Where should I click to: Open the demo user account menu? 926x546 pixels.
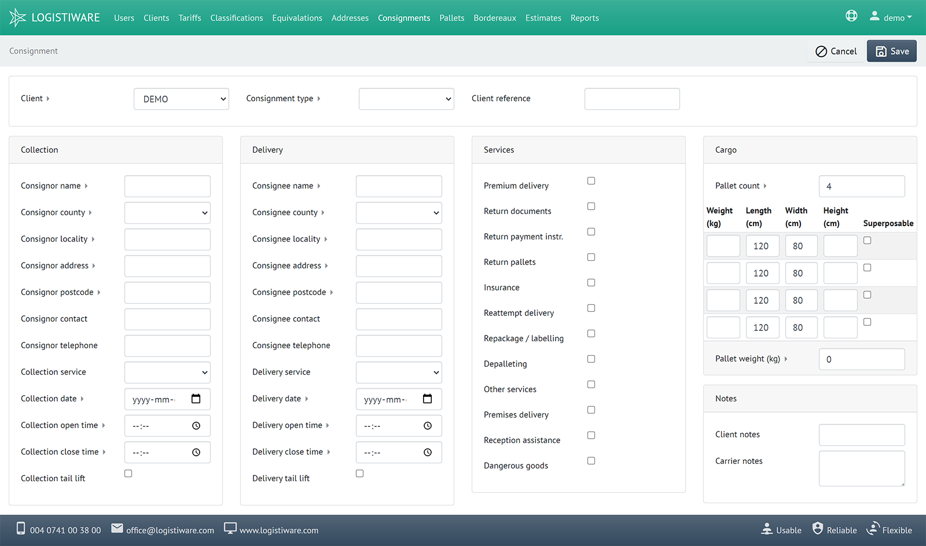point(891,17)
